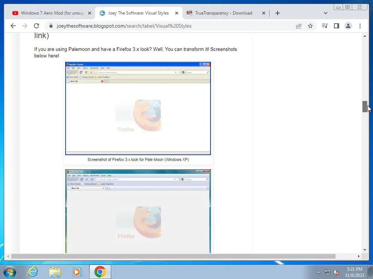
Task: Click the forward navigation arrow
Action: 25,26
